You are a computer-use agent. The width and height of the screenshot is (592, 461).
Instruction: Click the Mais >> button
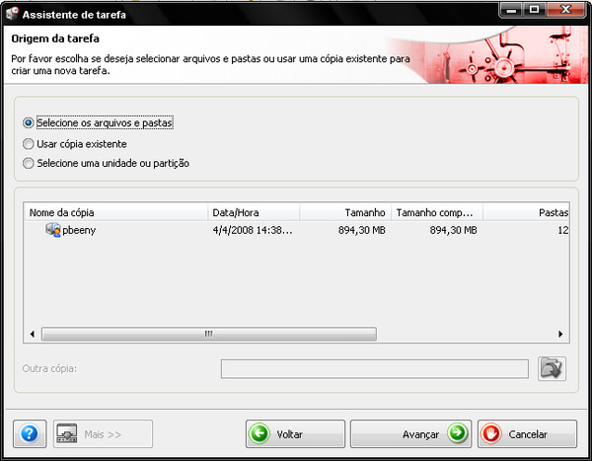(x=103, y=433)
